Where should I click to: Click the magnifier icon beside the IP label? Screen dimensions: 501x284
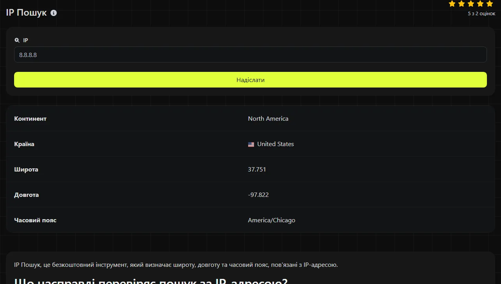tap(17, 40)
